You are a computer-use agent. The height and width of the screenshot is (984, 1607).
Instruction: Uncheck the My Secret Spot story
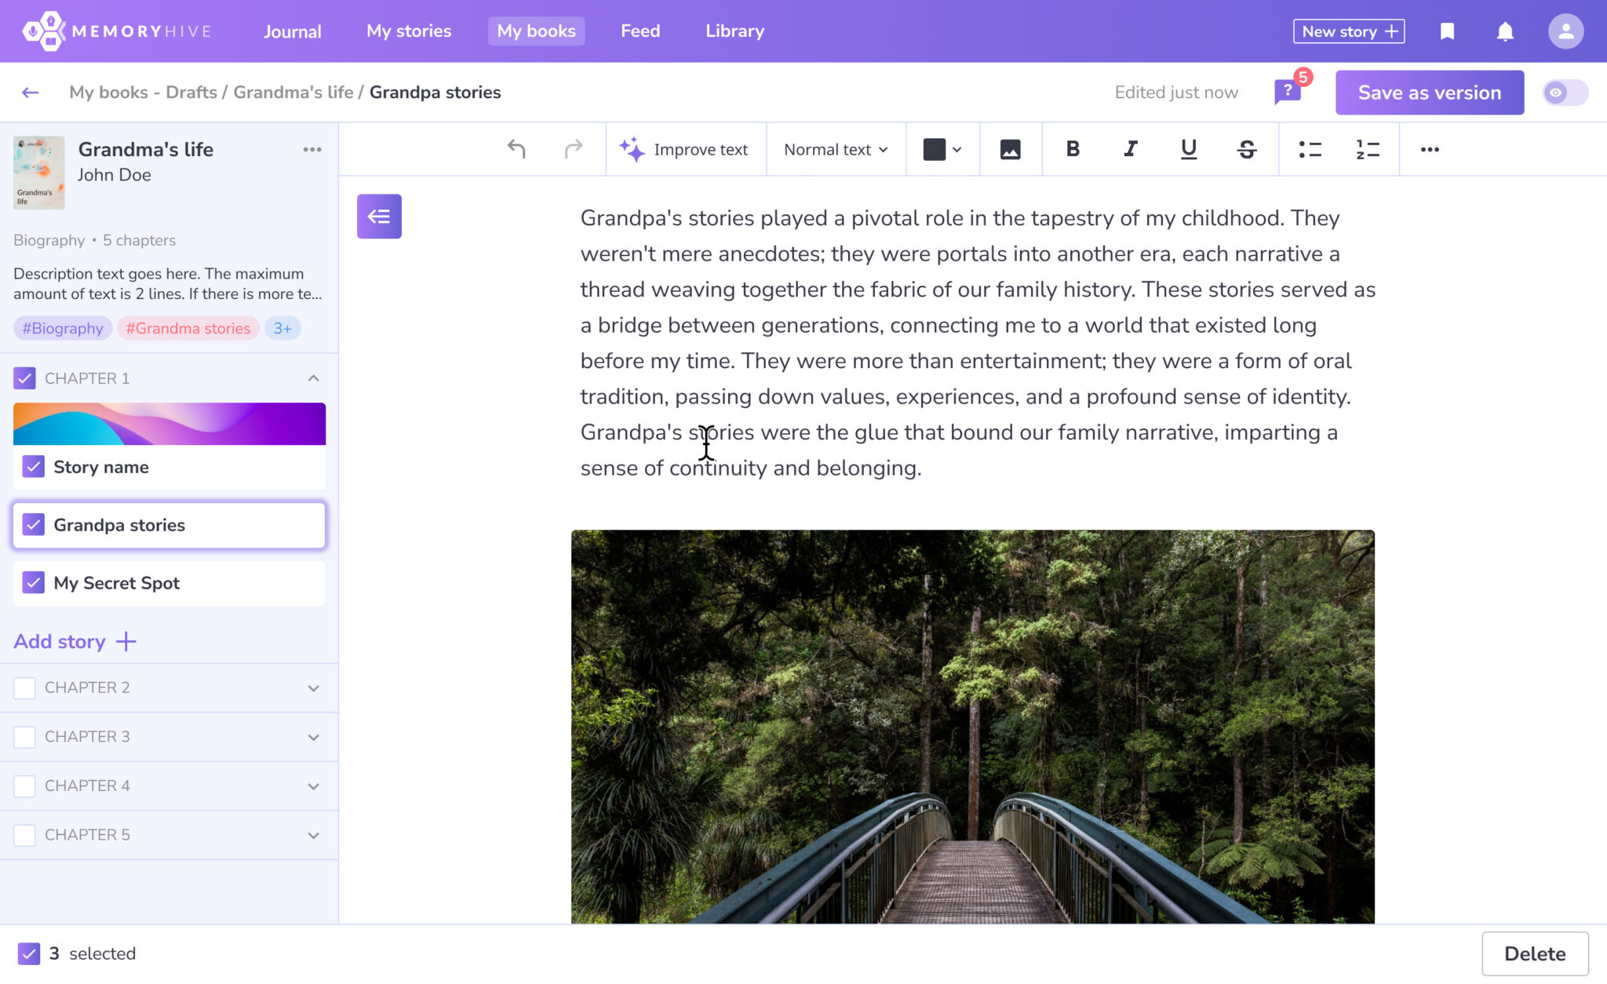click(33, 583)
